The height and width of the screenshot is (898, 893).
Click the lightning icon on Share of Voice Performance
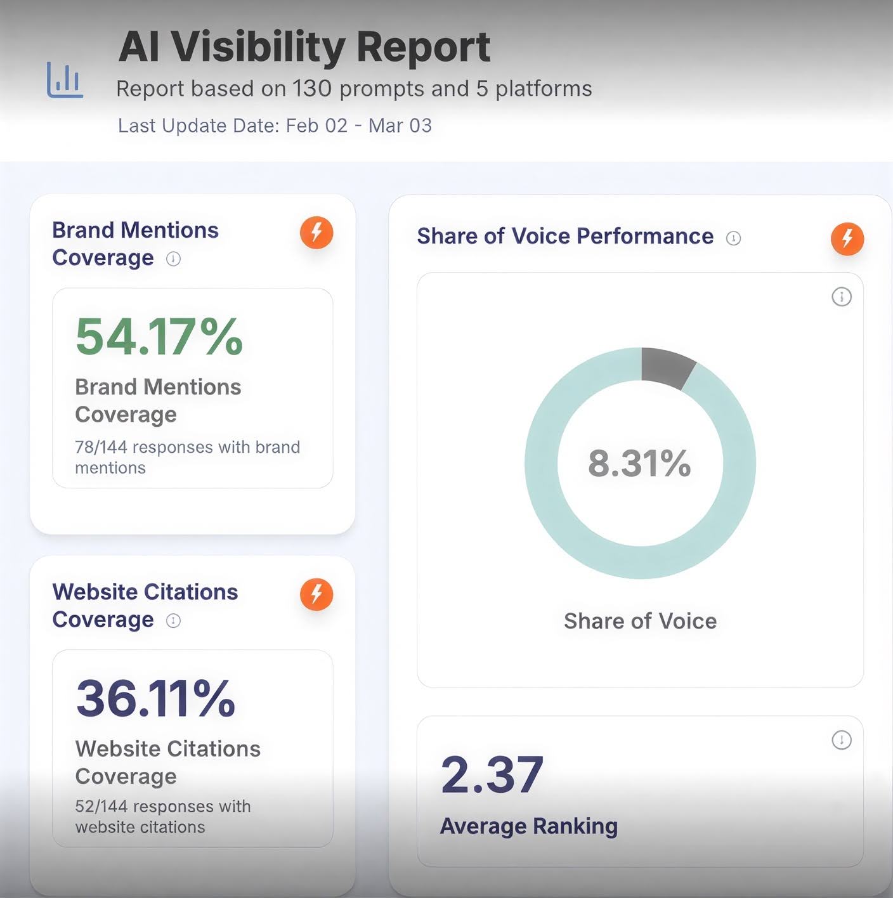847,239
